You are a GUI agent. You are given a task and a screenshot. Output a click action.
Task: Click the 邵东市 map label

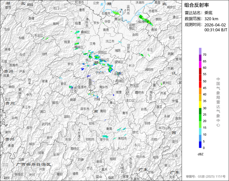(x=85, y=109)
